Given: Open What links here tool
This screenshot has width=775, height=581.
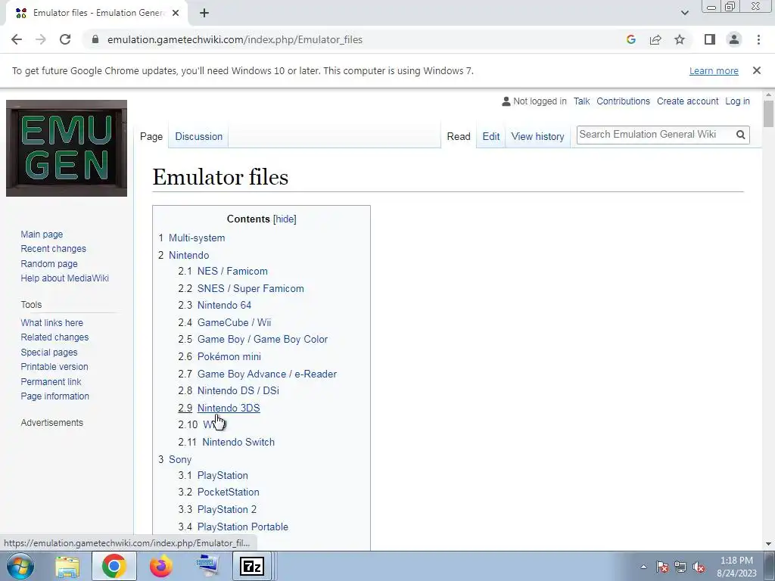Looking at the screenshot, I should point(52,322).
